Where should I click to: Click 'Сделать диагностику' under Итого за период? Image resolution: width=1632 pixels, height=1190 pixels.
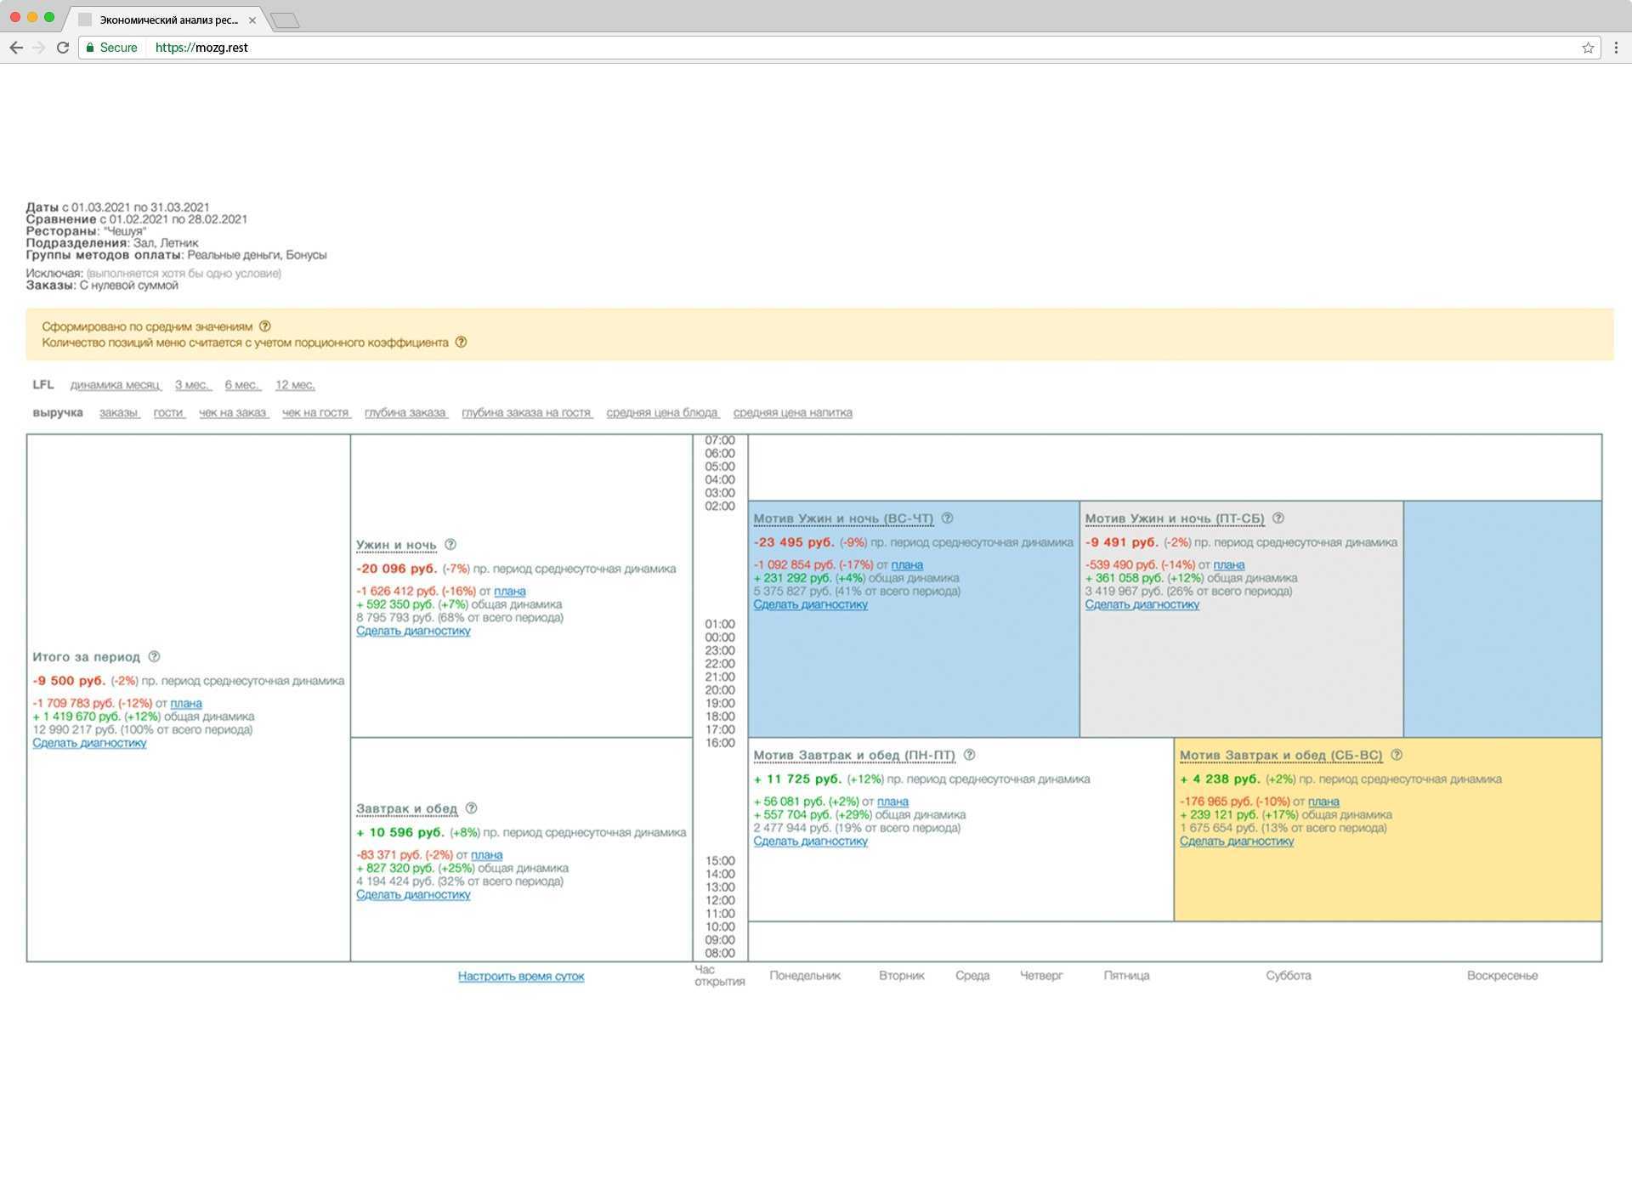pos(89,743)
